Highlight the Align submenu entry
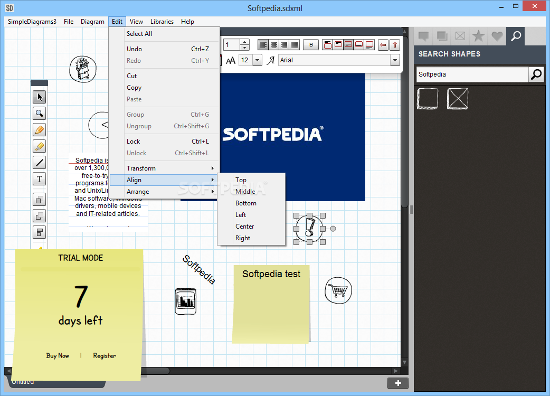Viewport: 550px width, 396px height. [x=164, y=180]
